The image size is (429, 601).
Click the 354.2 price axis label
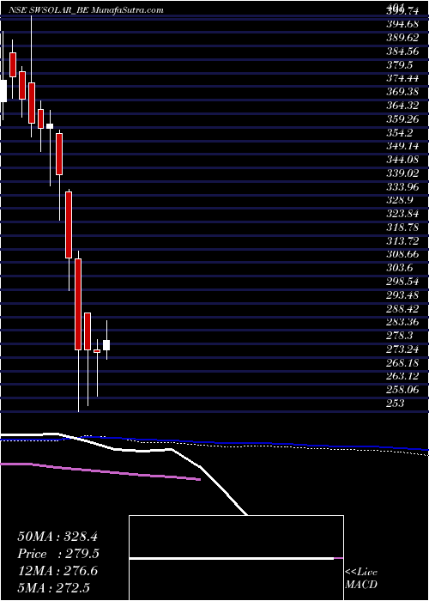coord(400,133)
